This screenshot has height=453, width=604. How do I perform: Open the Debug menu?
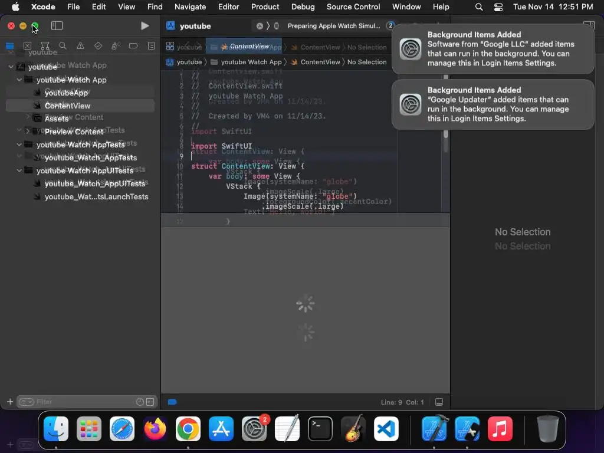303,6
